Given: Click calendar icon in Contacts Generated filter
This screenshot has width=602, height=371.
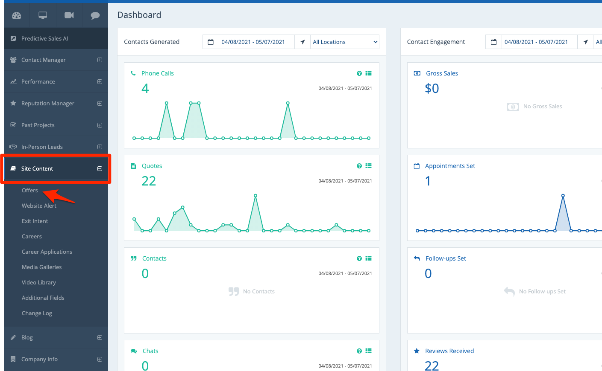Looking at the screenshot, I should (211, 42).
